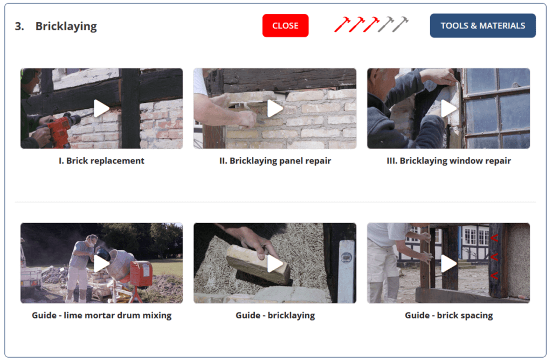
Task: Click the 'II. Bricklaying panel repair' caption
Action: pyautogui.click(x=275, y=161)
